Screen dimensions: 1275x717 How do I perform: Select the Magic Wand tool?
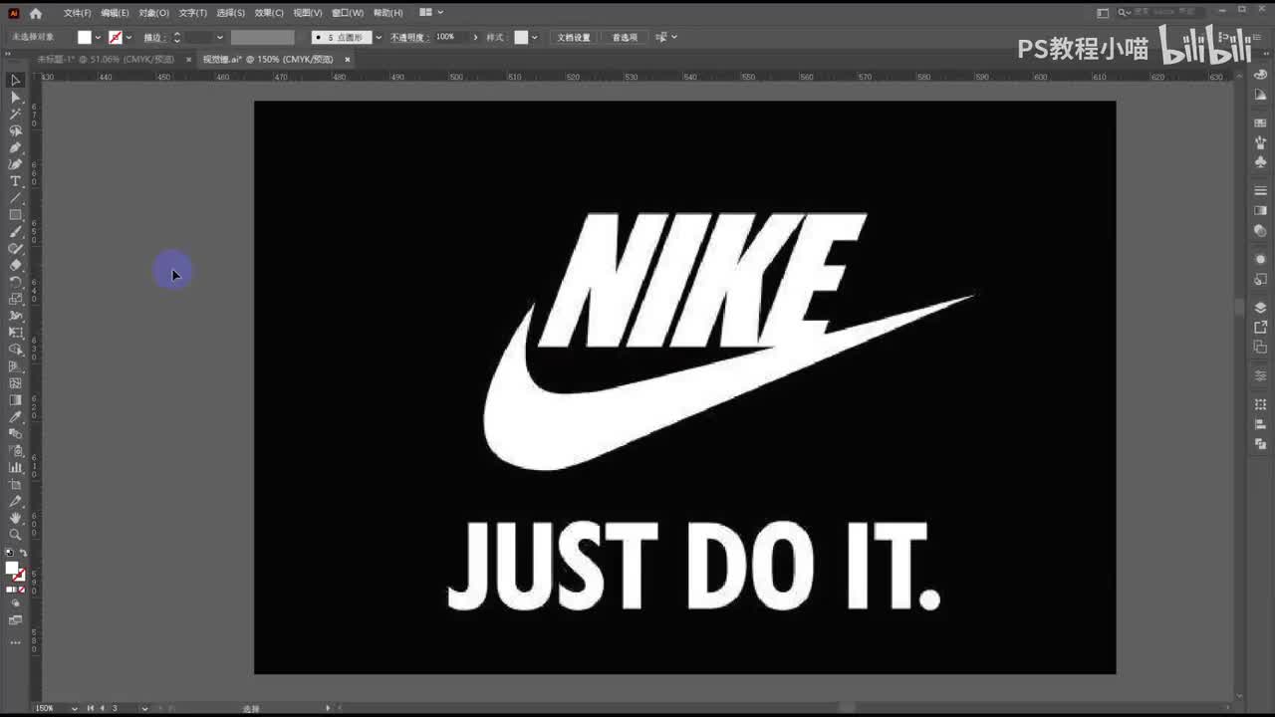click(15, 114)
